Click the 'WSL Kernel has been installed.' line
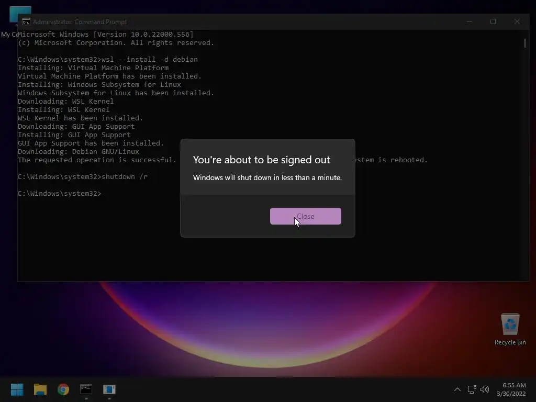 pyautogui.click(x=80, y=118)
